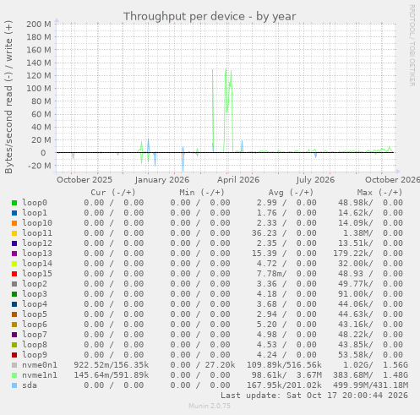Click the '200 M' y-axis label

pyautogui.click(x=39, y=25)
